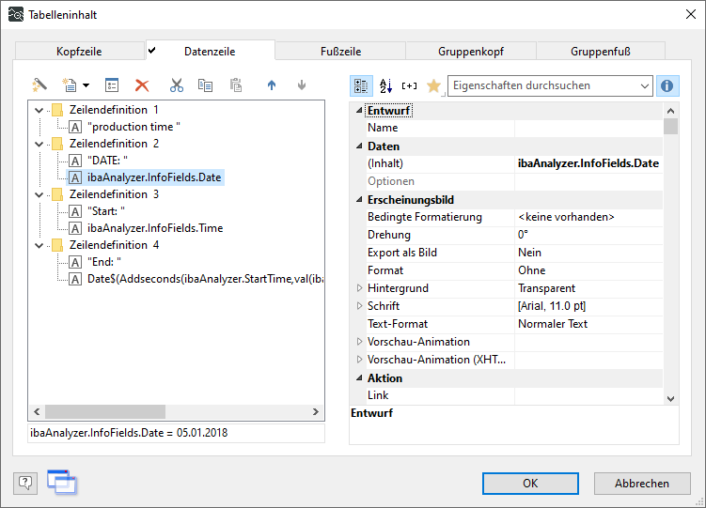Click property grid scroll down arrow

click(x=670, y=398)
